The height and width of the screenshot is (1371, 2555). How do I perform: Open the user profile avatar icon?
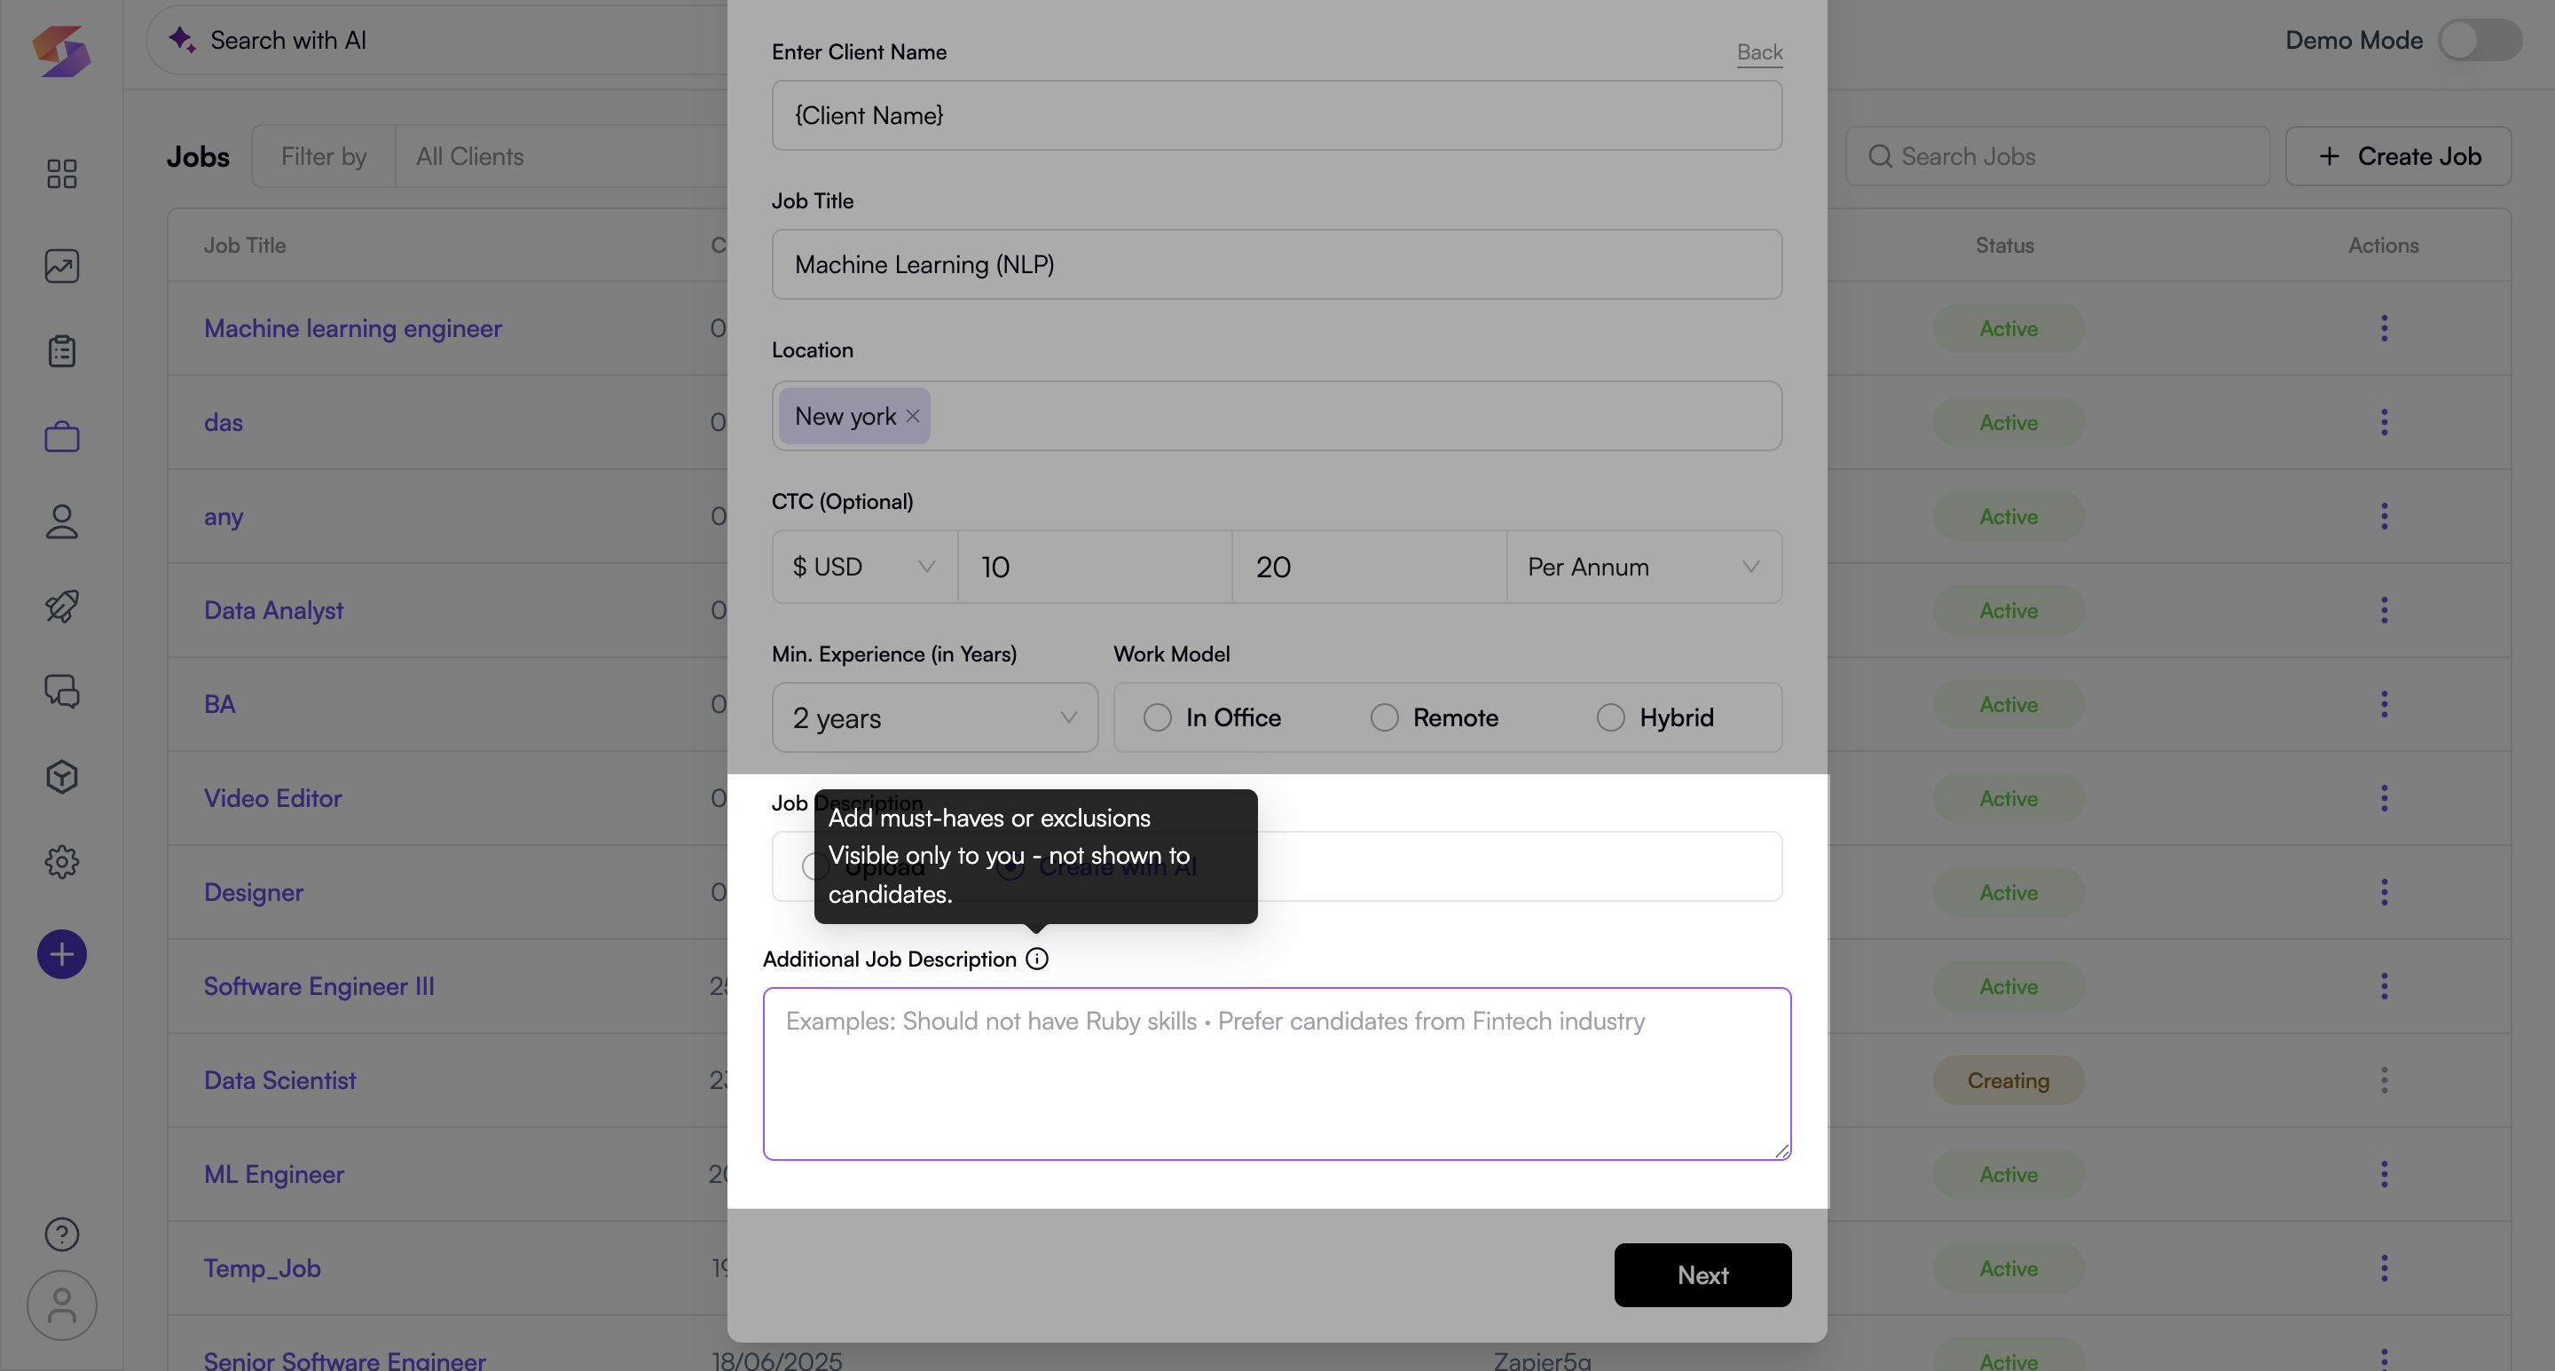point(61,1305)
